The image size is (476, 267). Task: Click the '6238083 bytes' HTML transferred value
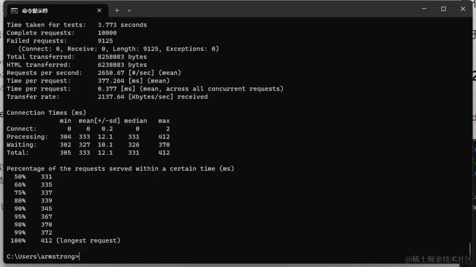click(122, 65)
